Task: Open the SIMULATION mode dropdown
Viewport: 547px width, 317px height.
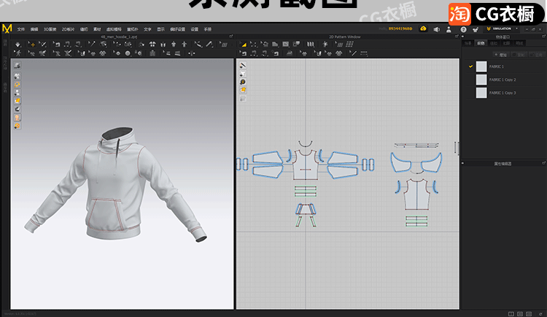Action: click(x=503, y=29)
